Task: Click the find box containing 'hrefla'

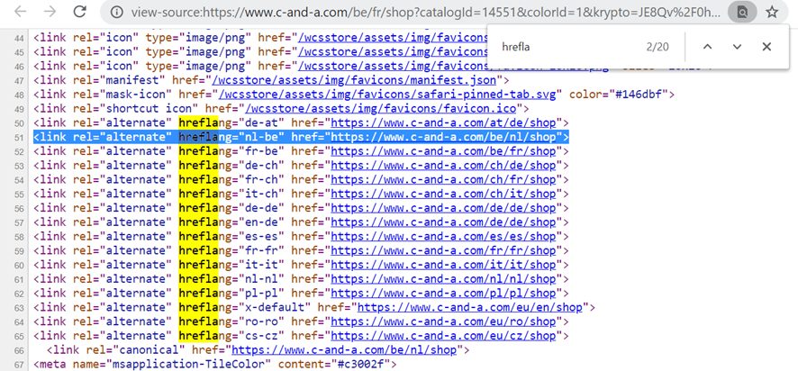Action: (567, 47)
